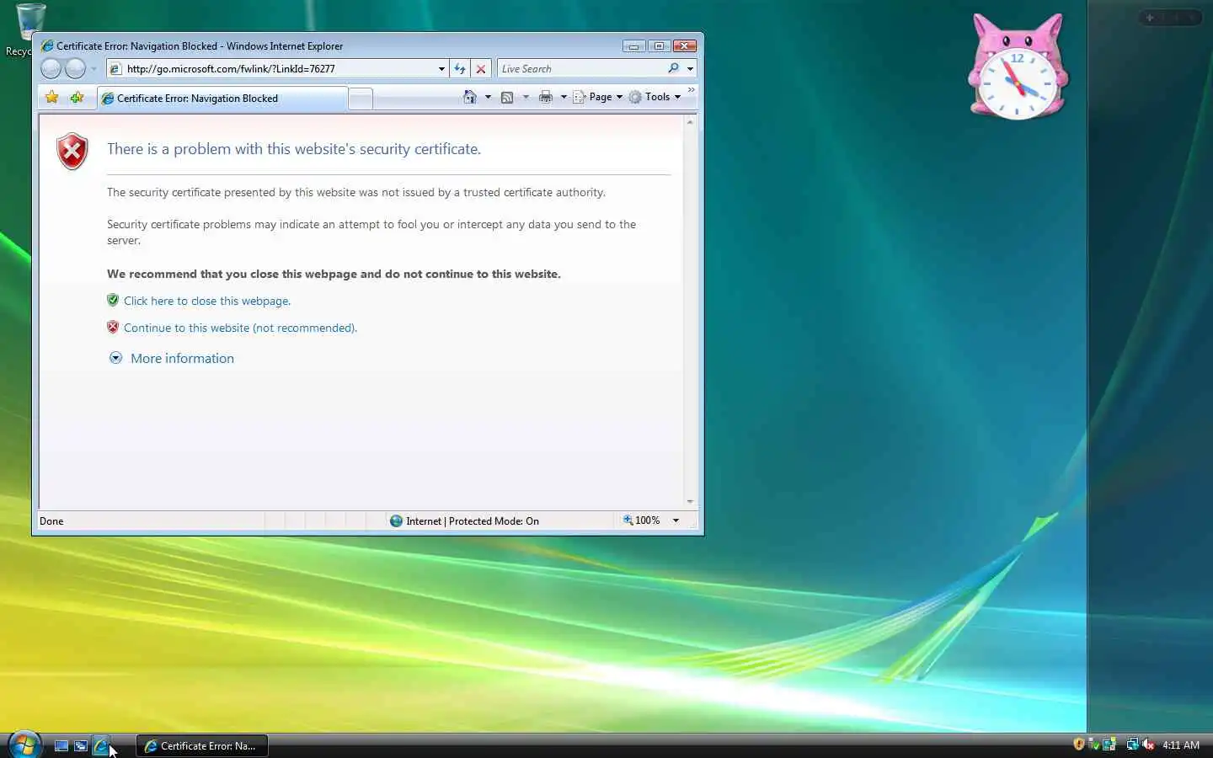Click the scroll down arrow of page scrollbar
Viewport: 1213px width, 758px height.
click(690, 501)
